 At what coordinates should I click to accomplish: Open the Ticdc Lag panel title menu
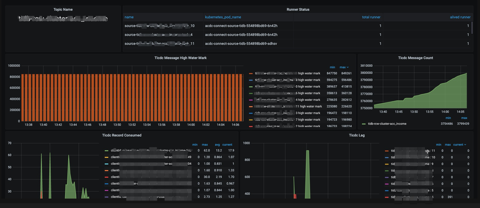point(357,135)
